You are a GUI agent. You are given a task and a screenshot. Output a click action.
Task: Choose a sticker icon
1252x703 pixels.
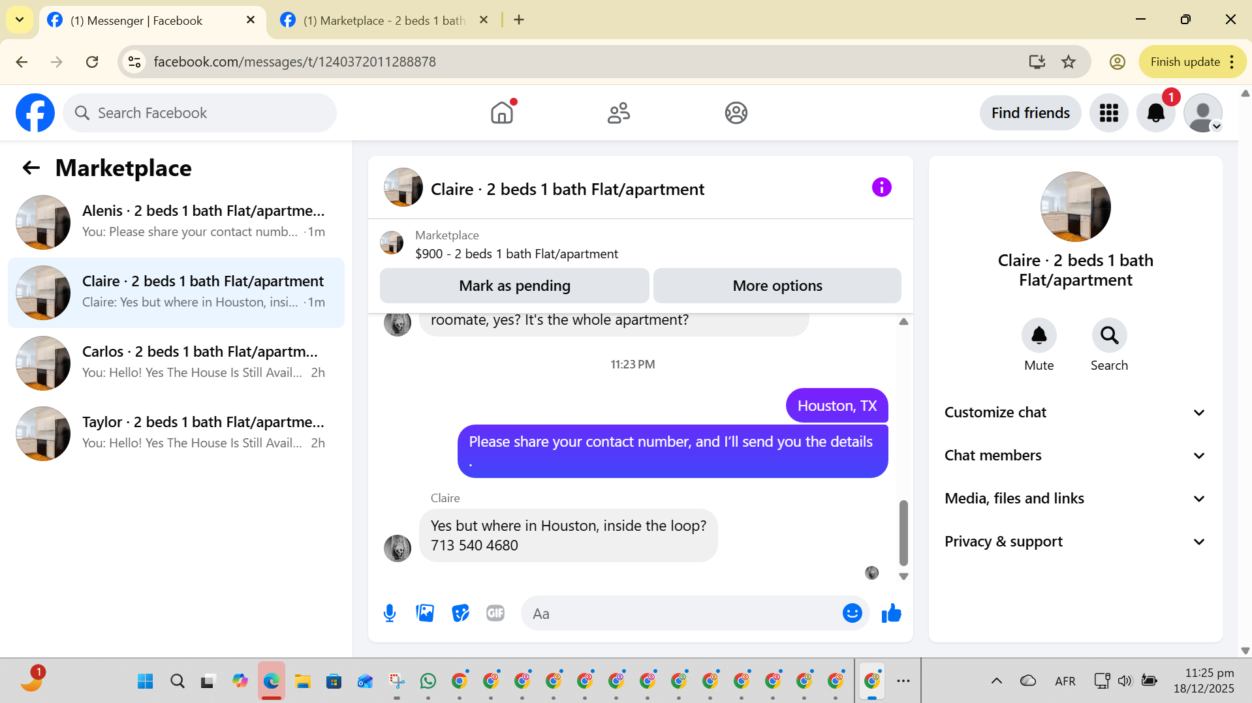pos(460,613)
